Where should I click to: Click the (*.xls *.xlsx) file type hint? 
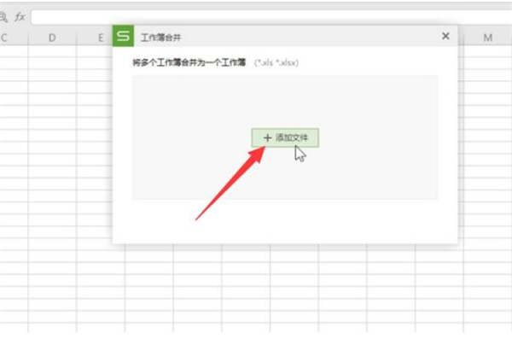click(276, 63)
